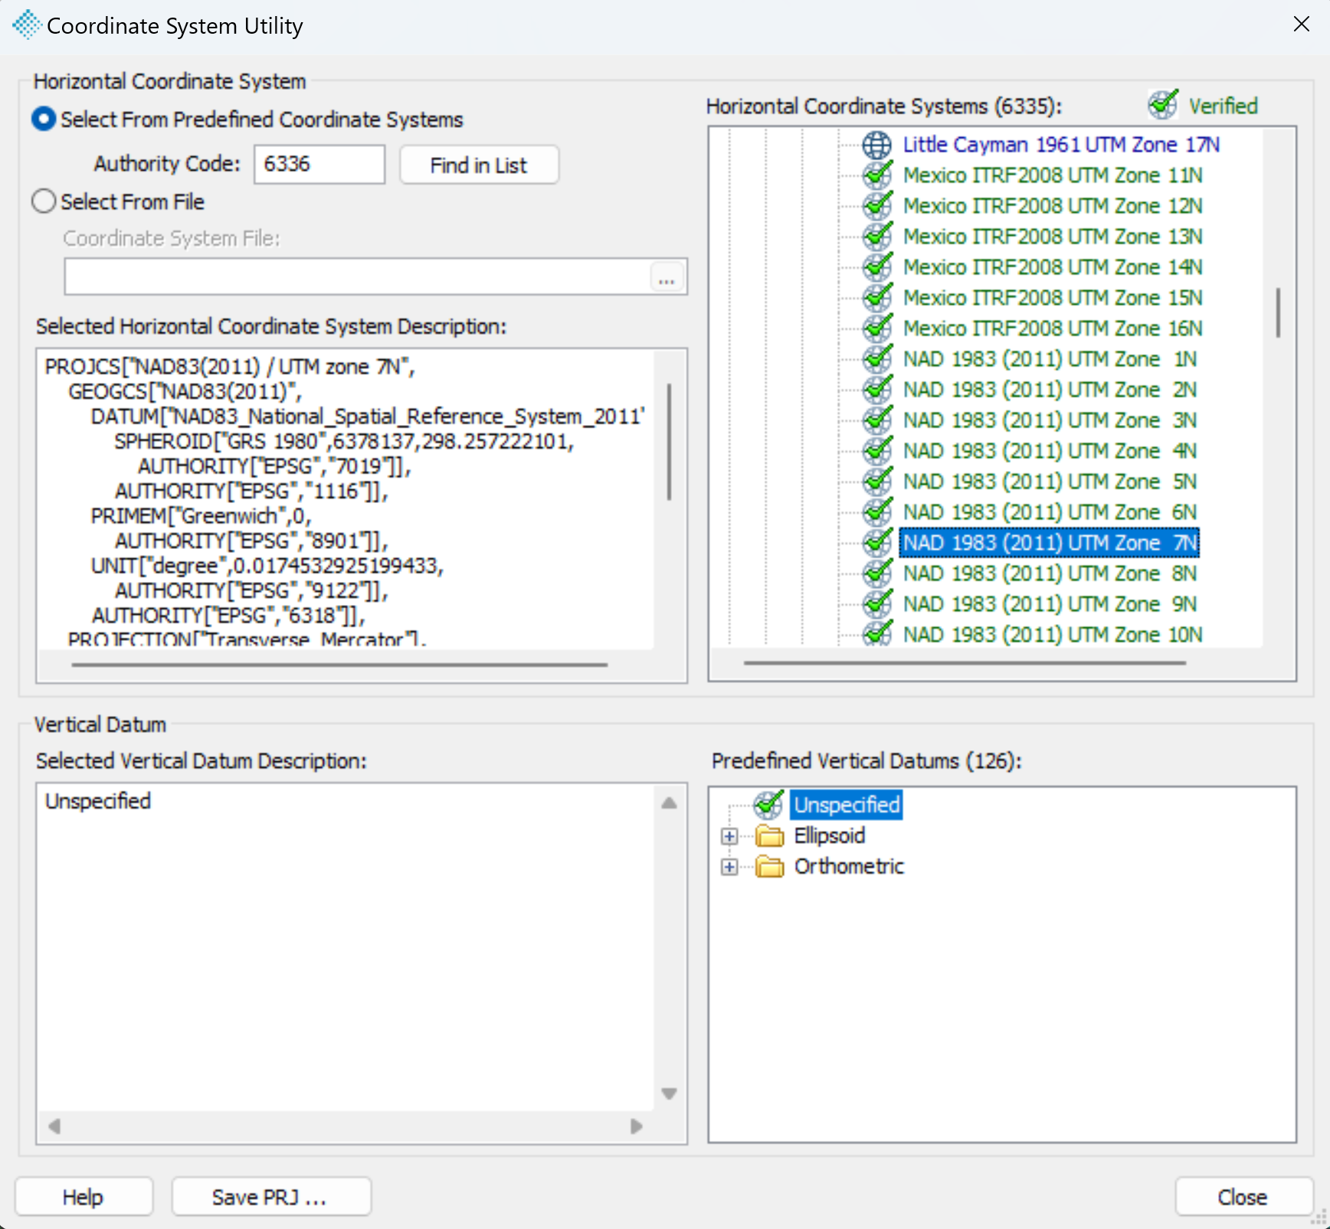Click Orthometric folder icon
The height and width of the screenshot is (1229, 1330).
pyautogui.click(x=770, y=867)
